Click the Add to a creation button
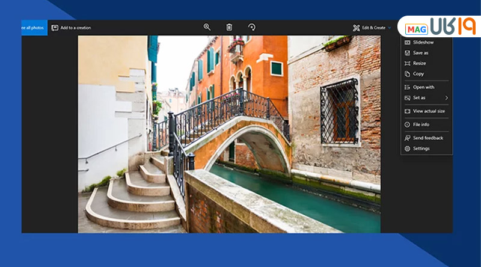Image resolution: width=481 pixels, height=267 pixels. pyautogui.click(x=75, y=28)
